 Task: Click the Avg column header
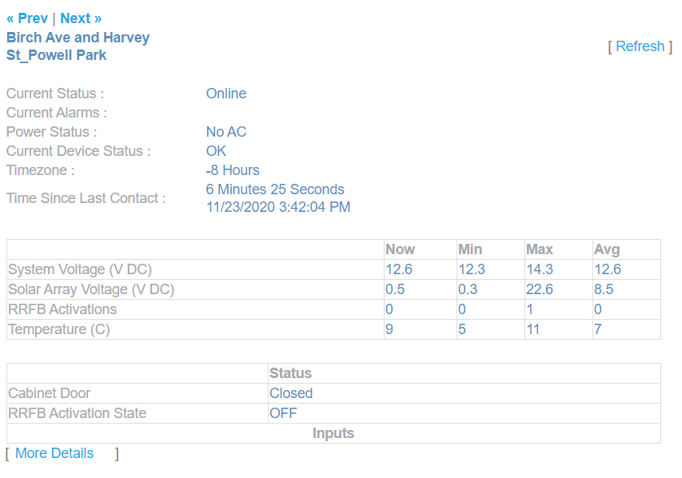click(607, 249)
